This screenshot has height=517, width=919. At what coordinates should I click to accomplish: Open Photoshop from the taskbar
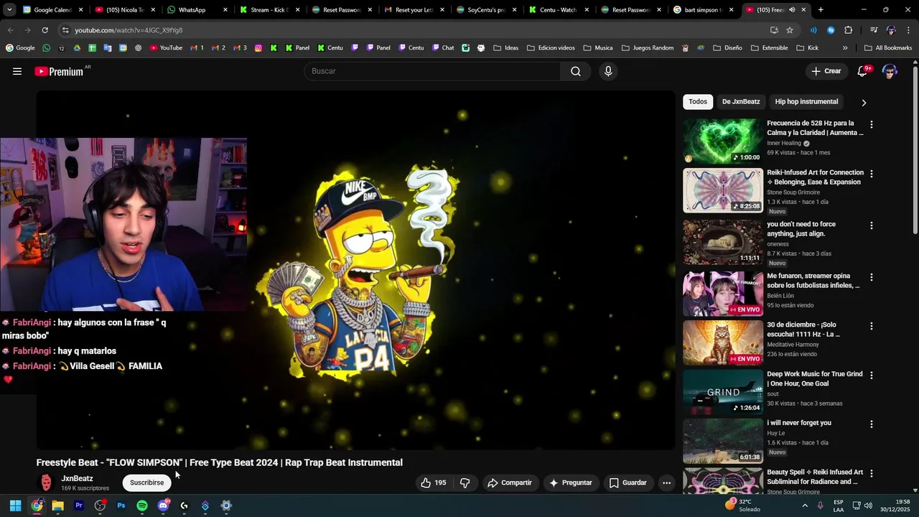click(121, 506)
